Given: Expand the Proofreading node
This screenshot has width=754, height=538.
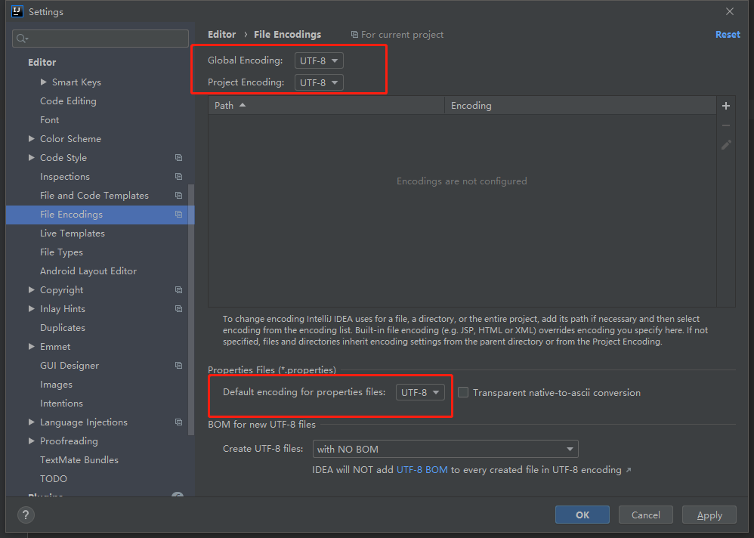Looking at the screenshot, I should 31,441.
